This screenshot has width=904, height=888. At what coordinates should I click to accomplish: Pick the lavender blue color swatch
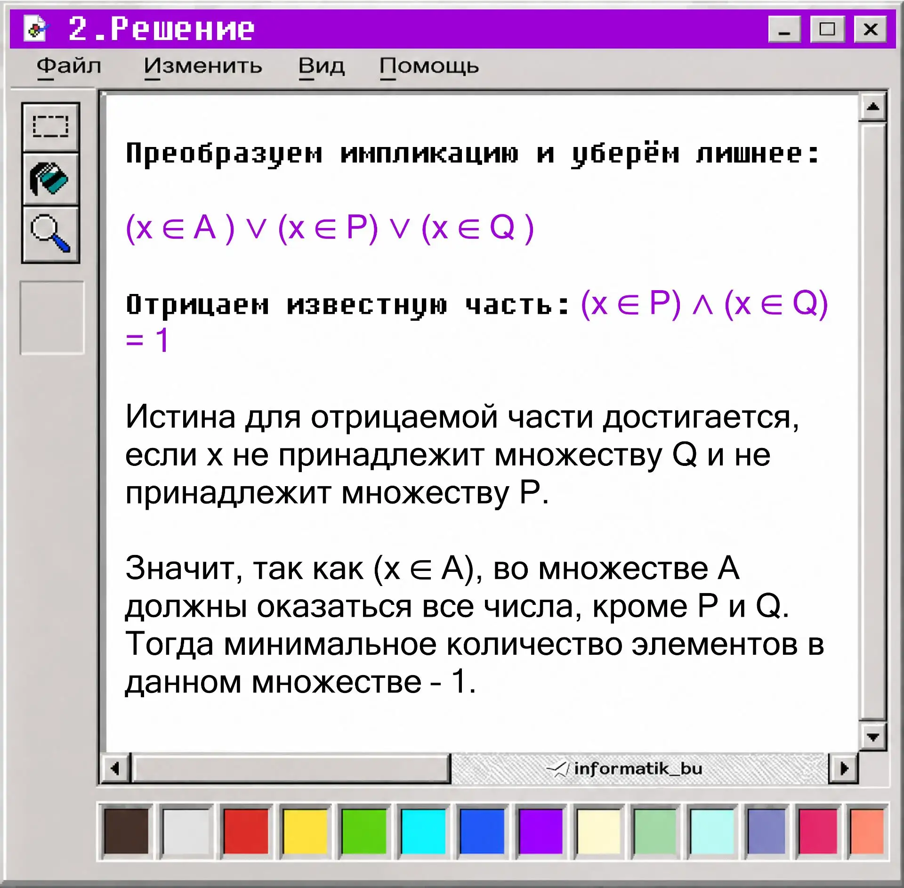[x=766, y=831]
